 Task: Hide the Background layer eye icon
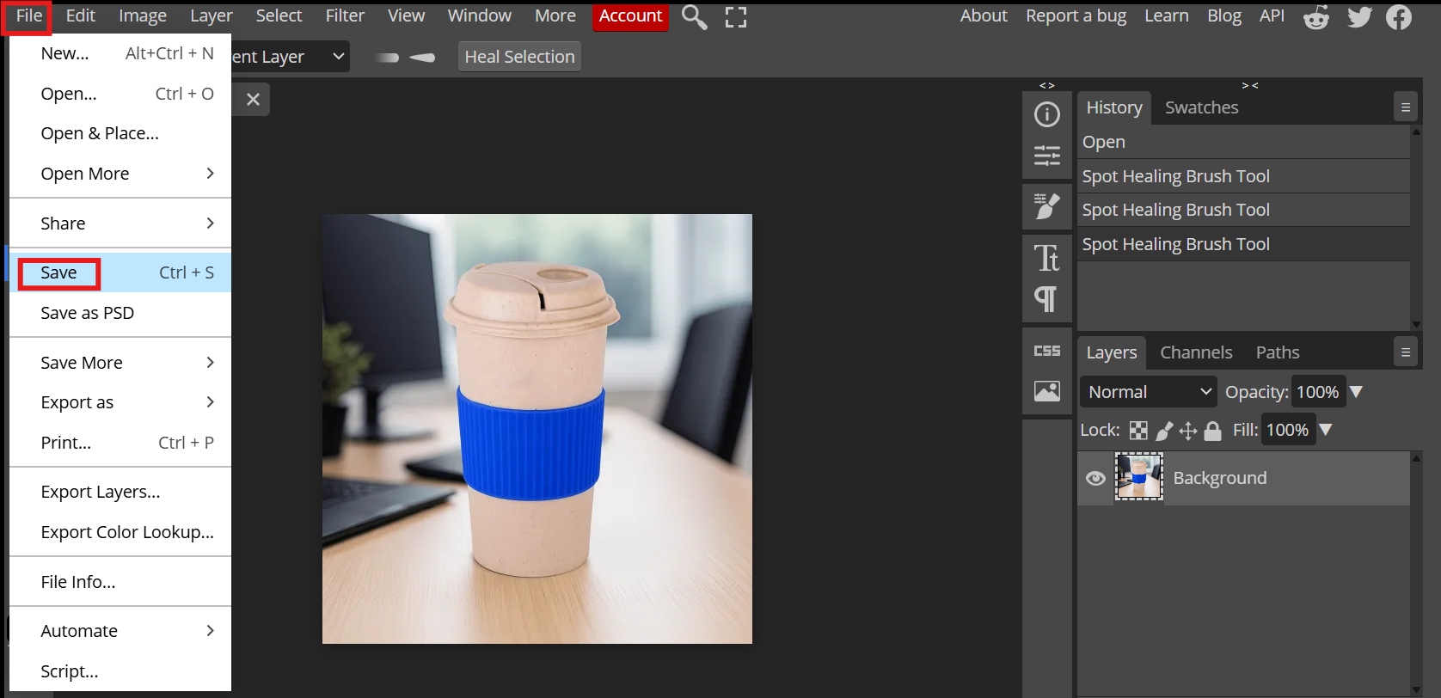click(x=1095, y=478)
